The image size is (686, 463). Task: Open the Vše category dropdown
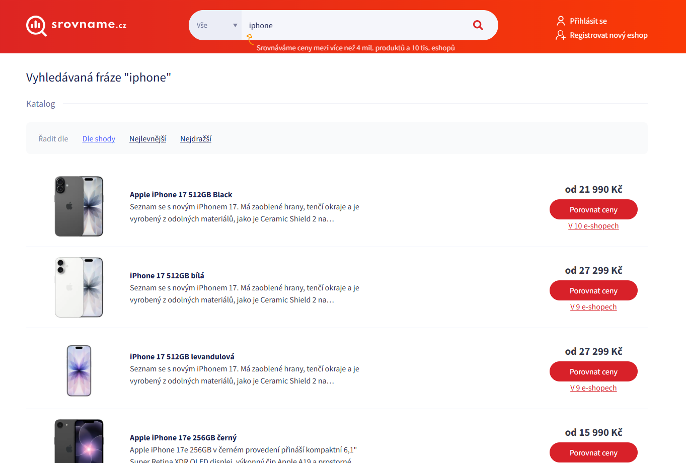[x=216, y=25]
